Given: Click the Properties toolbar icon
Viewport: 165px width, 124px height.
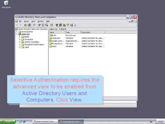Looking at the screenshot, I should coord(39,25).
